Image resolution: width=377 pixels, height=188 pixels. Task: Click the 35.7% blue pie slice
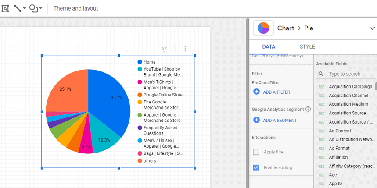[109, 101]
